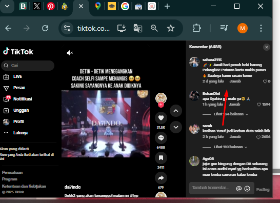Open the browser extensions puzzle icon

196,28
